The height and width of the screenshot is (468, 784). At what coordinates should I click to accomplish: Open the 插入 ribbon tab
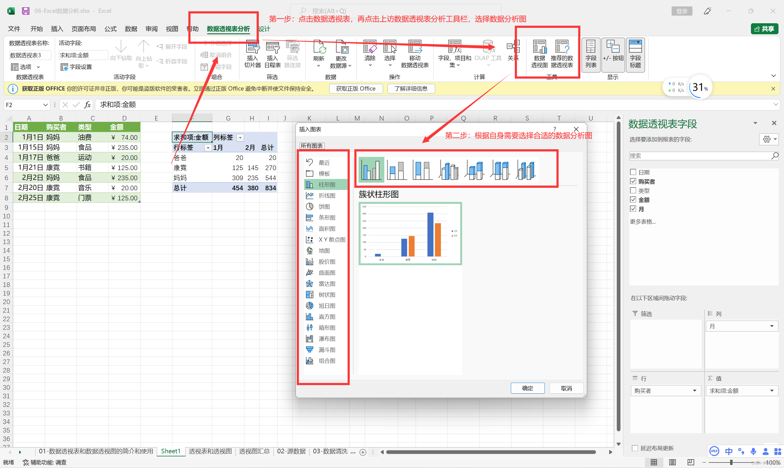pos(57,29)
